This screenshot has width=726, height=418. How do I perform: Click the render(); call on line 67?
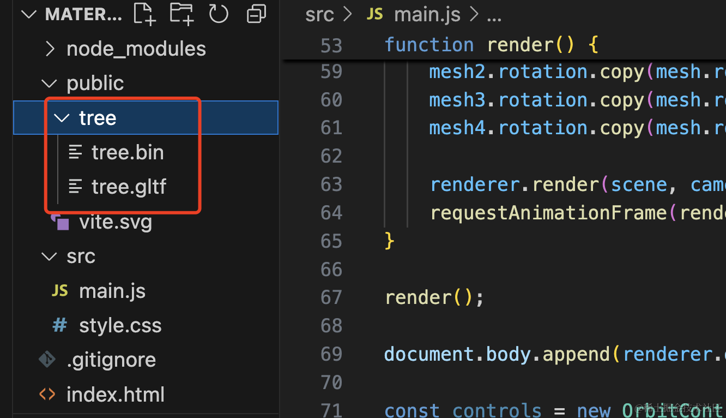coord(434,297)
